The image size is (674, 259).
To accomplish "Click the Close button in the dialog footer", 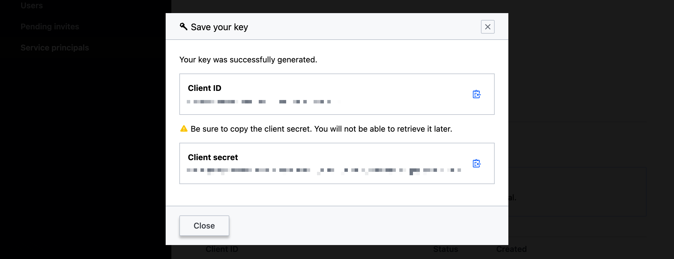I will click(204, 226).
